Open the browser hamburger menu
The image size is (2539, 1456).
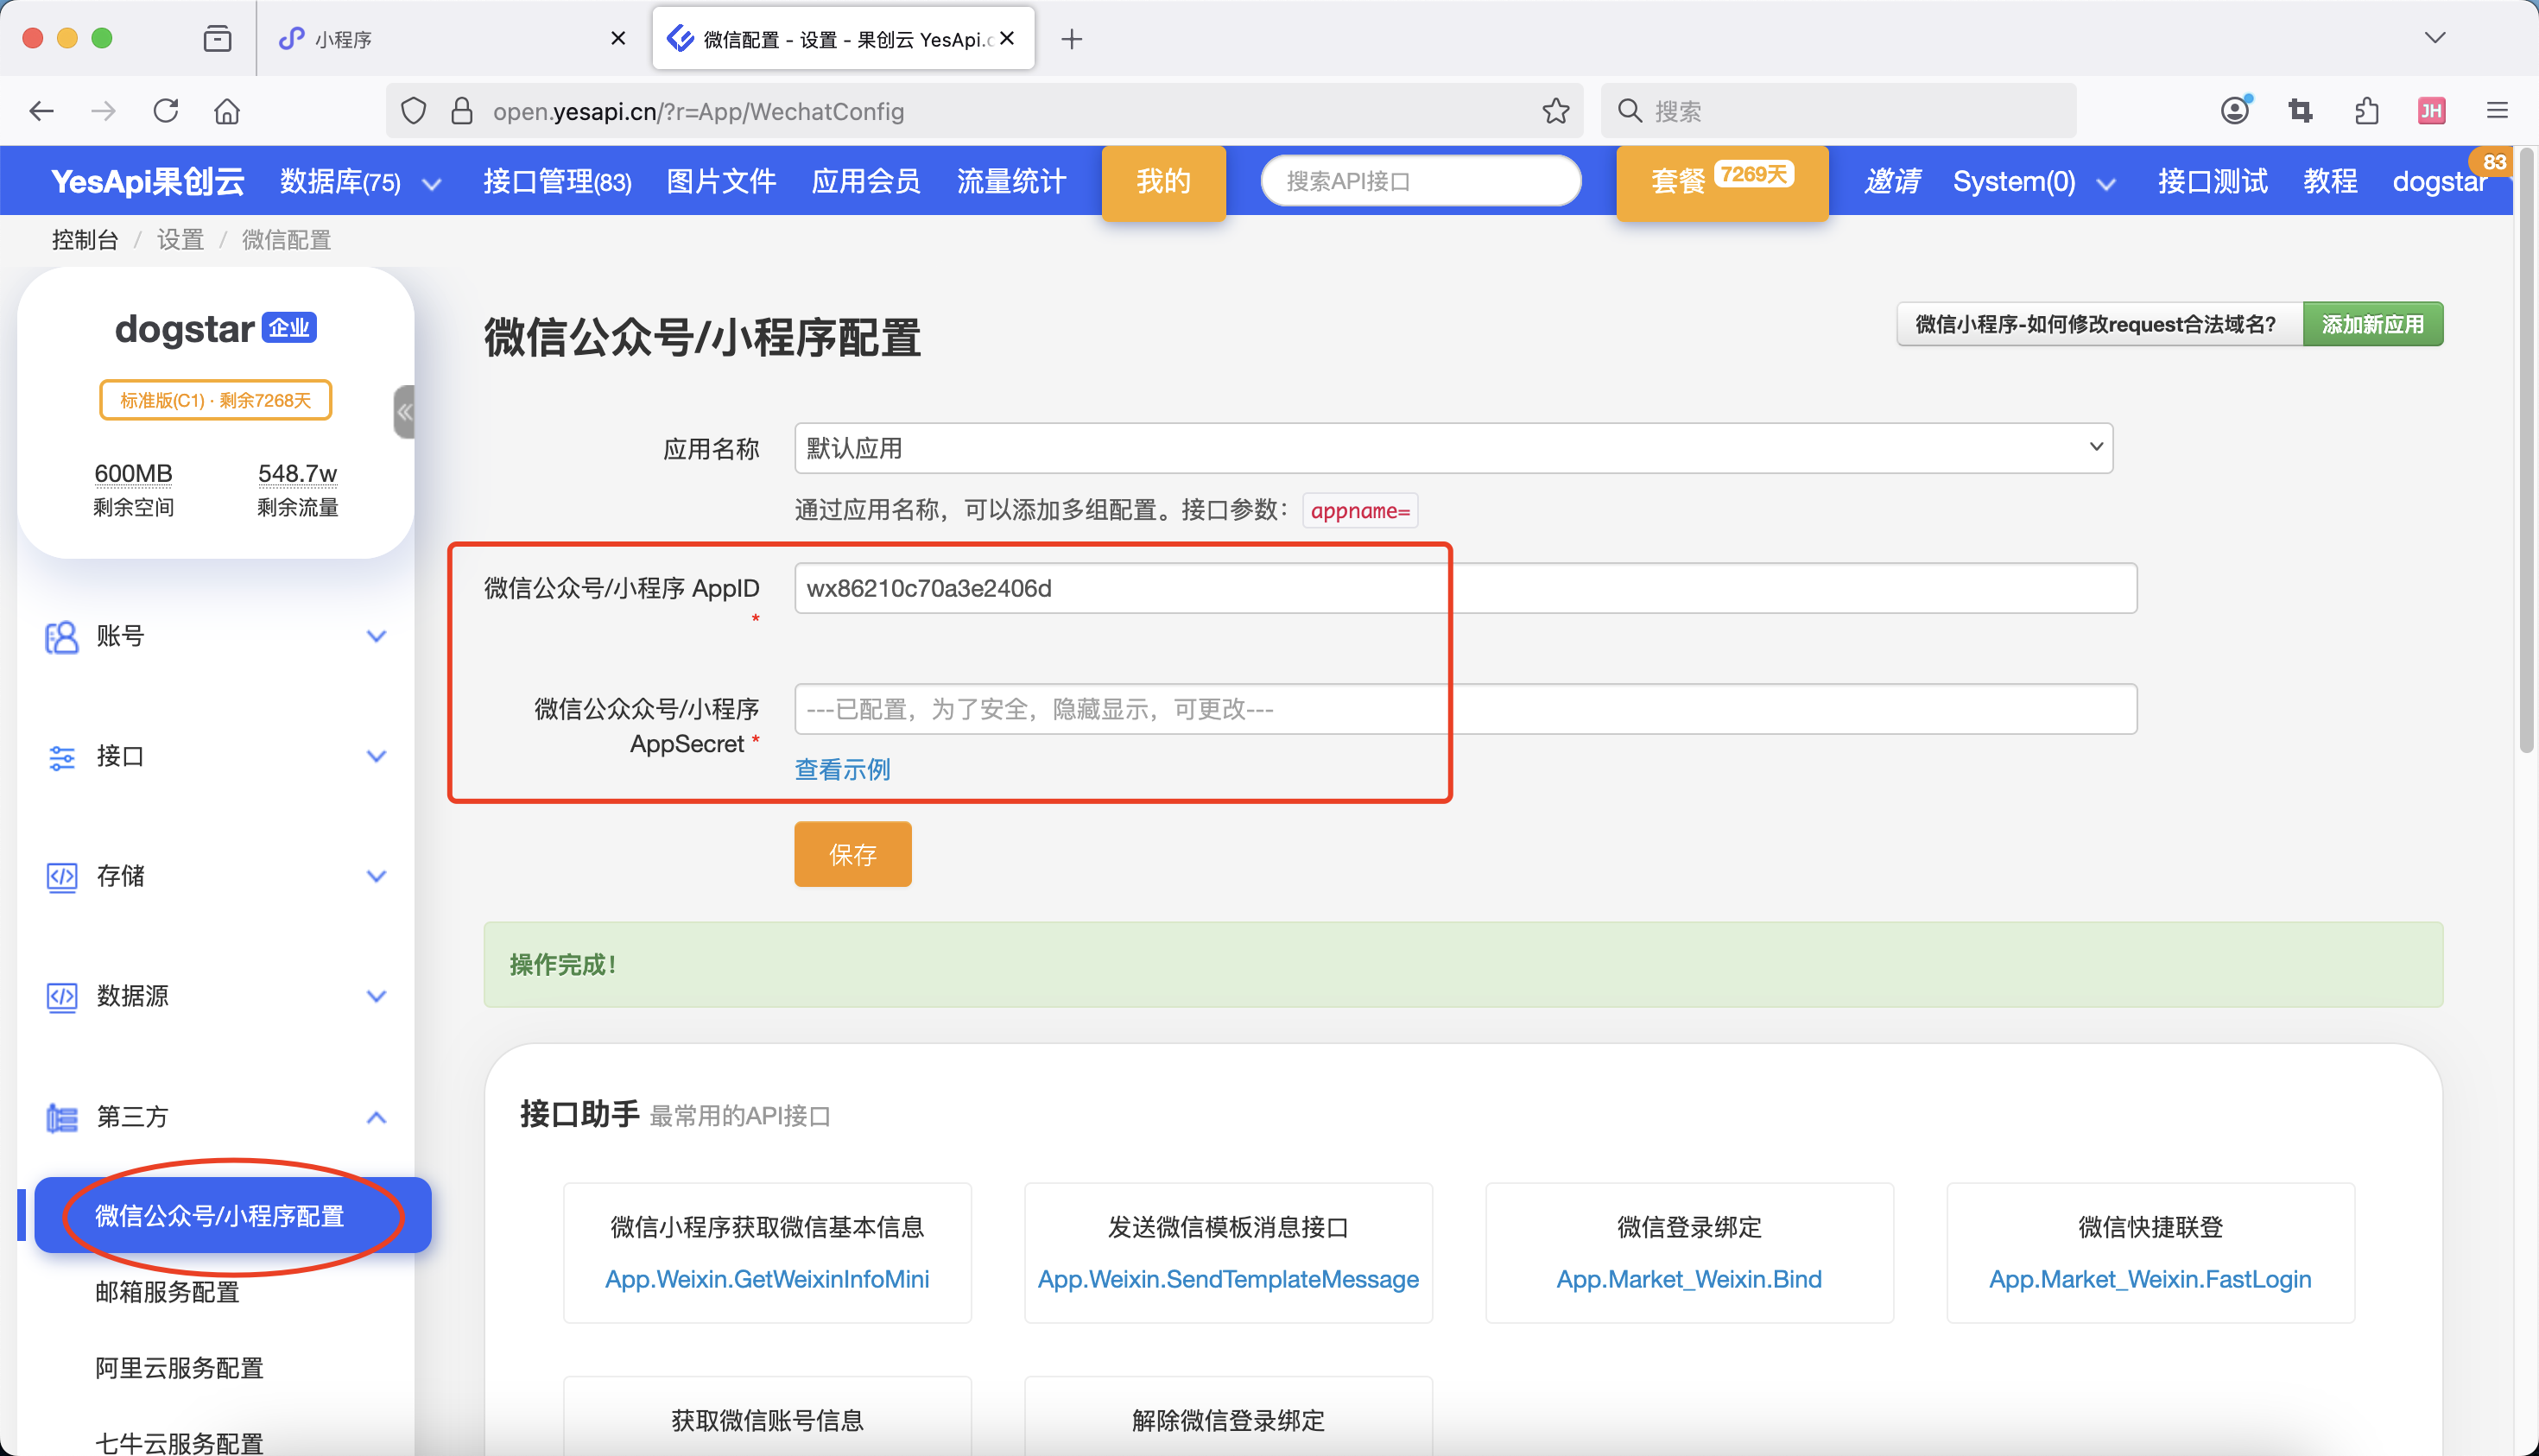coord(2497,111)
